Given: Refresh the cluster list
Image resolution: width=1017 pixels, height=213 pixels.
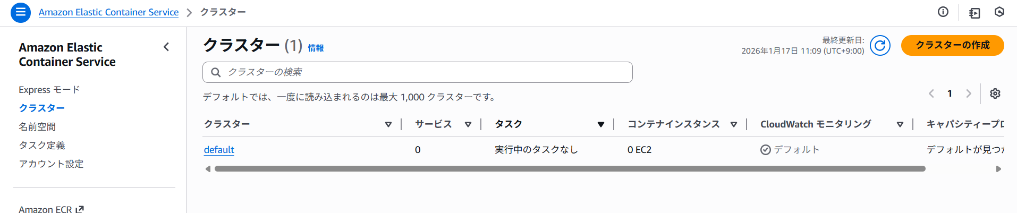Looking at the screenshot, I should tap(880, 46).
